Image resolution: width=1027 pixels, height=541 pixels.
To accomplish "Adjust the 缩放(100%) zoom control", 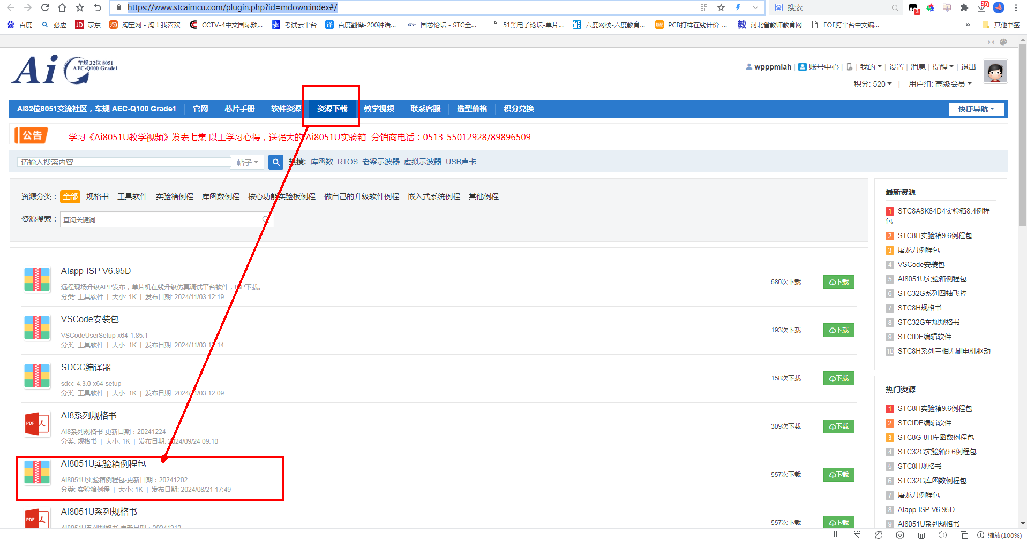I will tap(1000, 535).
